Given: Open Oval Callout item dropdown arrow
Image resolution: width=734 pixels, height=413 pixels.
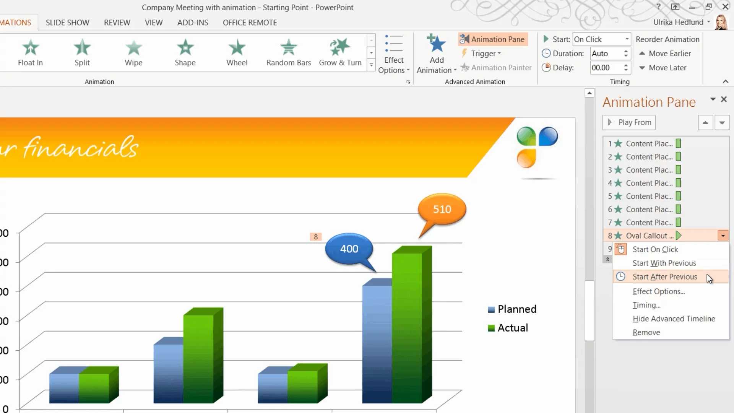Looking at the screenshot, I should point(723,236).
